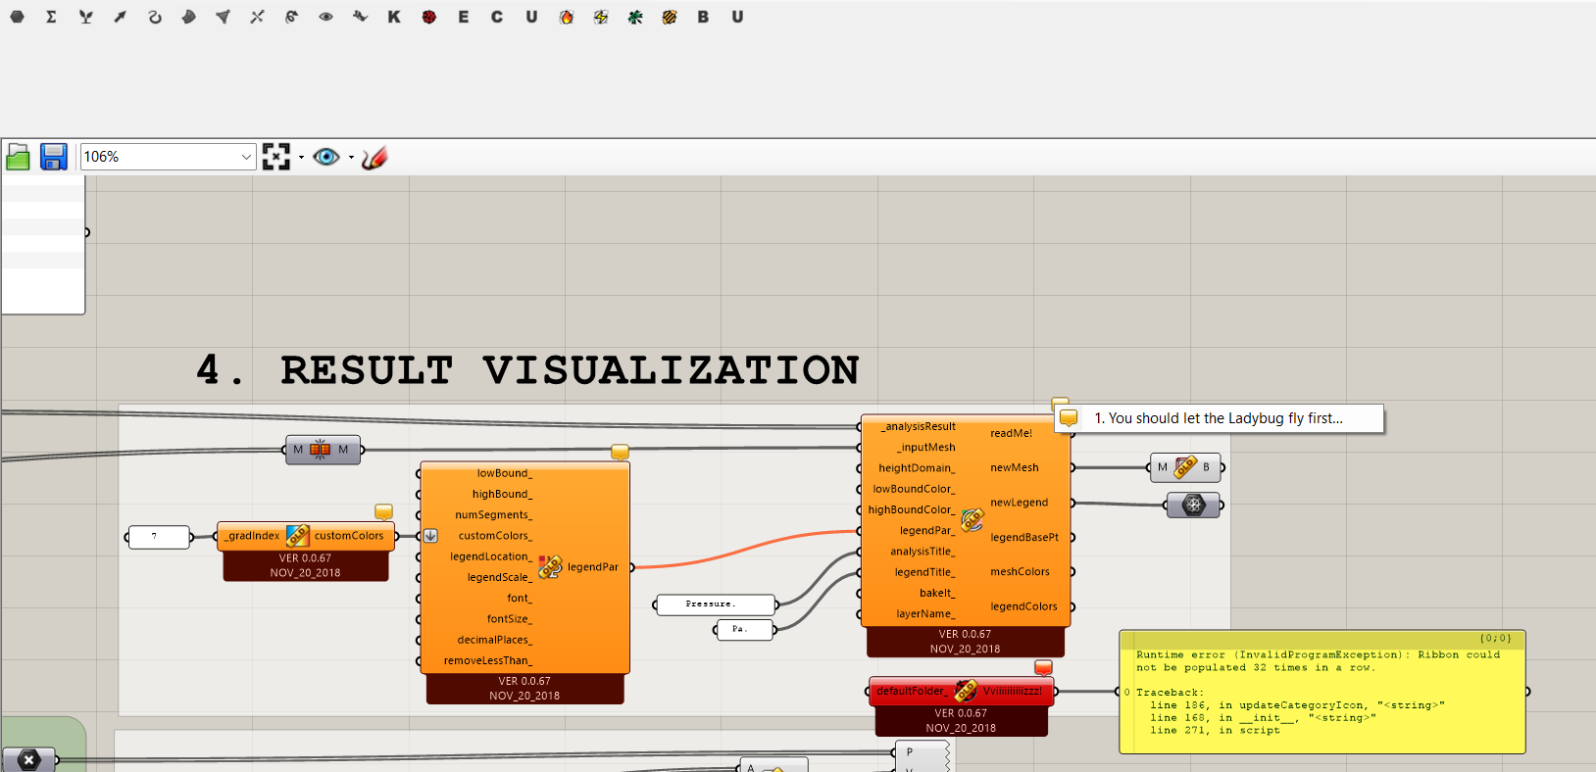Switch to the Params hexagon tab
Viewport: 1596px width, 772px height.
pyautogui.click(x=17, y=17)
